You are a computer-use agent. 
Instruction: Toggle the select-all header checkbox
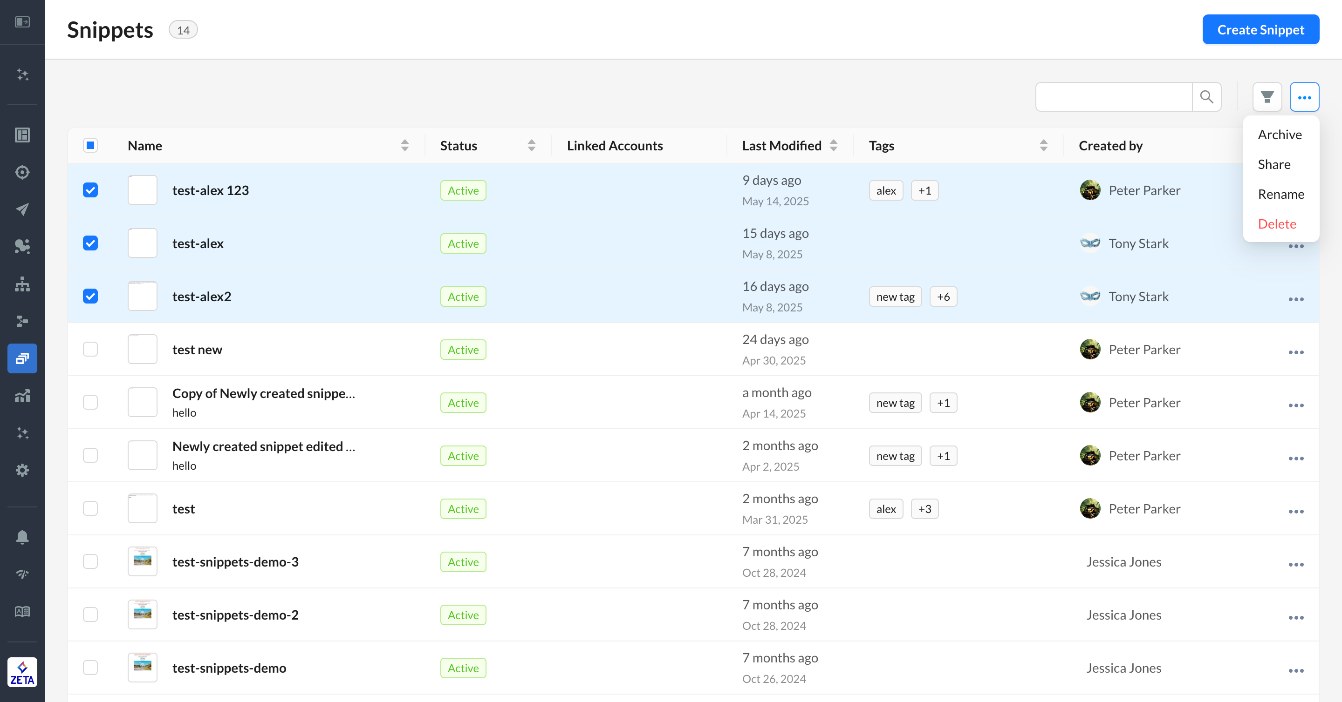coord(90,145)
